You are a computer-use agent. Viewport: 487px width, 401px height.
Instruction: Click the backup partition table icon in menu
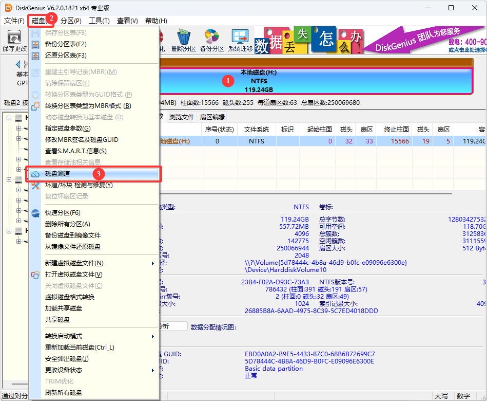pyautogui.click(x=36, y=45)
